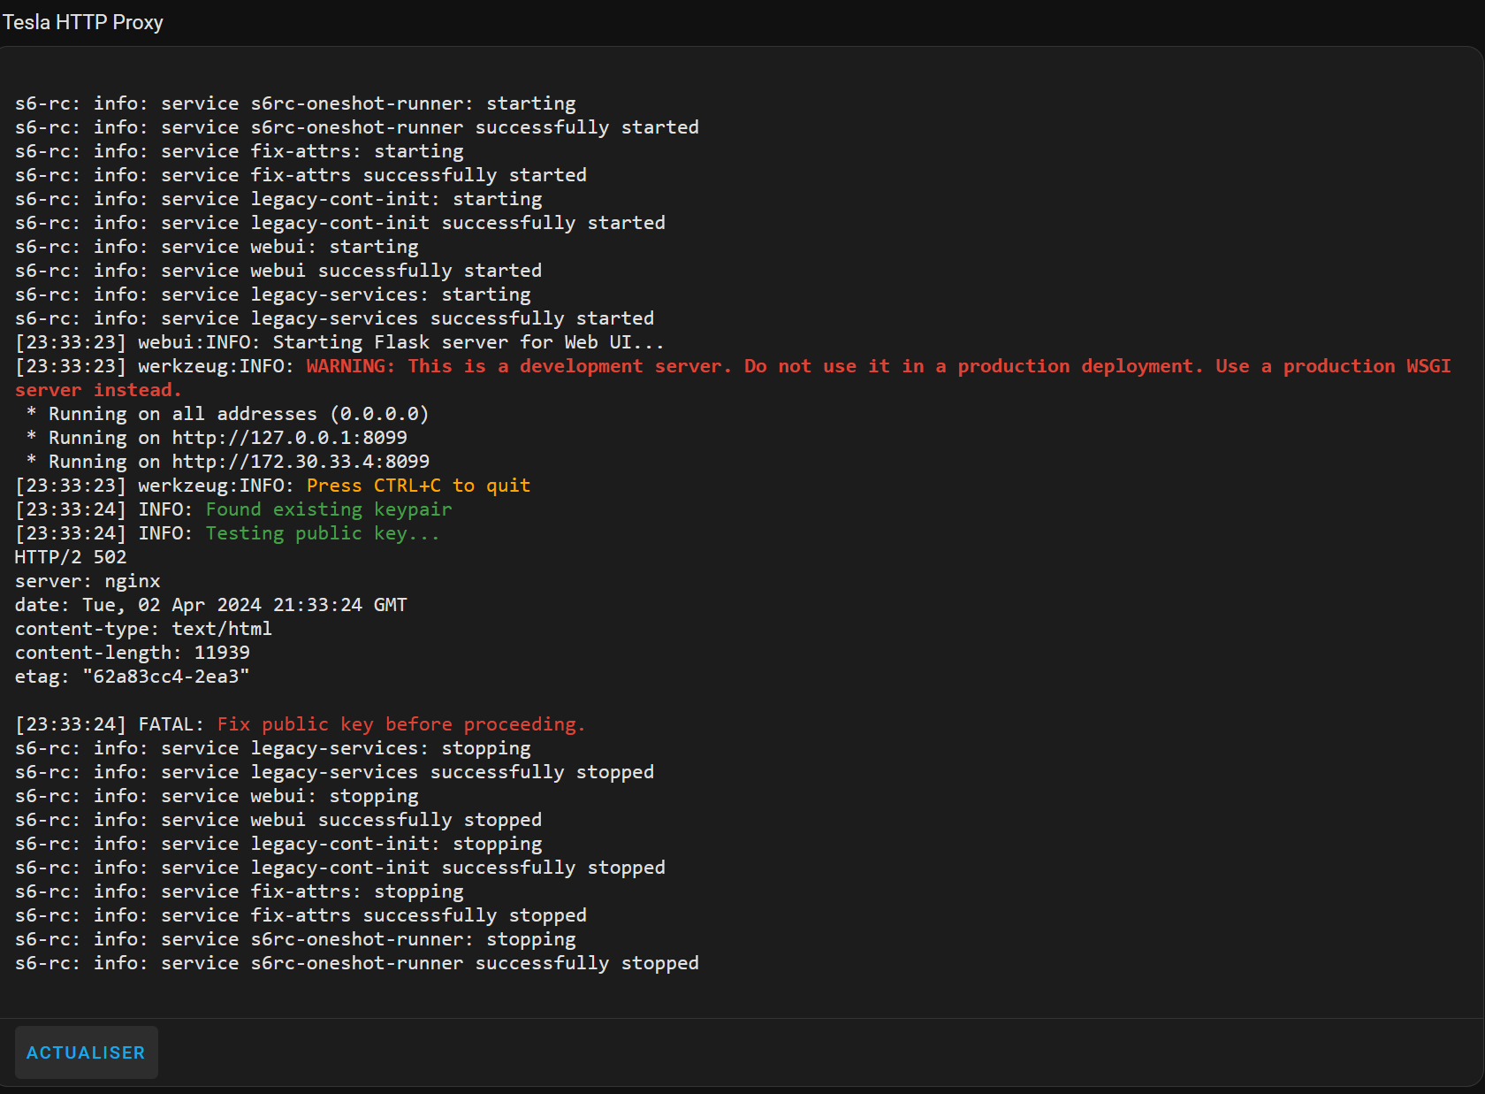Click 'fix-attrs successfully stopped' log line
This screenshot has height=1094, width=1485.
301,915
